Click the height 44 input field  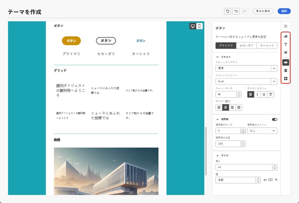point(244,167)
